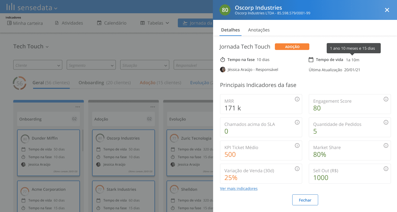397x212 pixels.
Task: Open the Situação filter dropdown
Action: 144,65
